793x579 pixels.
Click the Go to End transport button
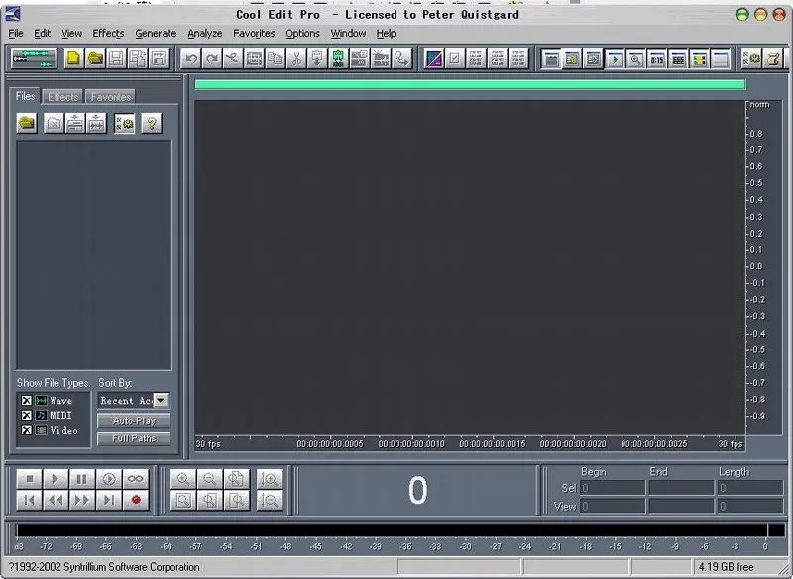109,500
